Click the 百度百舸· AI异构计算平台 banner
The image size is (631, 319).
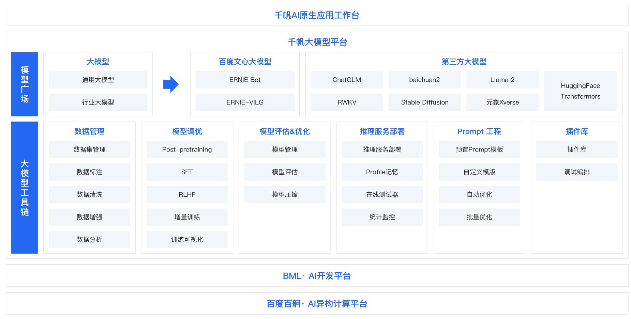tap(317, 303)
